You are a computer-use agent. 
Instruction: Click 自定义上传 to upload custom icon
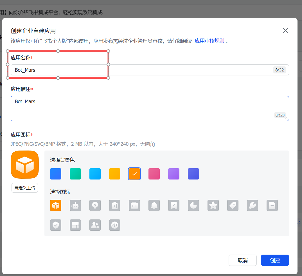pos(25,188)
